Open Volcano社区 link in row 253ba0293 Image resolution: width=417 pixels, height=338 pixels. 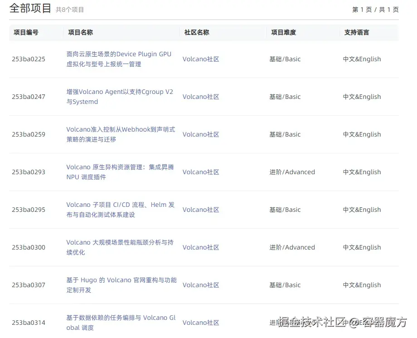click(201, 172)
